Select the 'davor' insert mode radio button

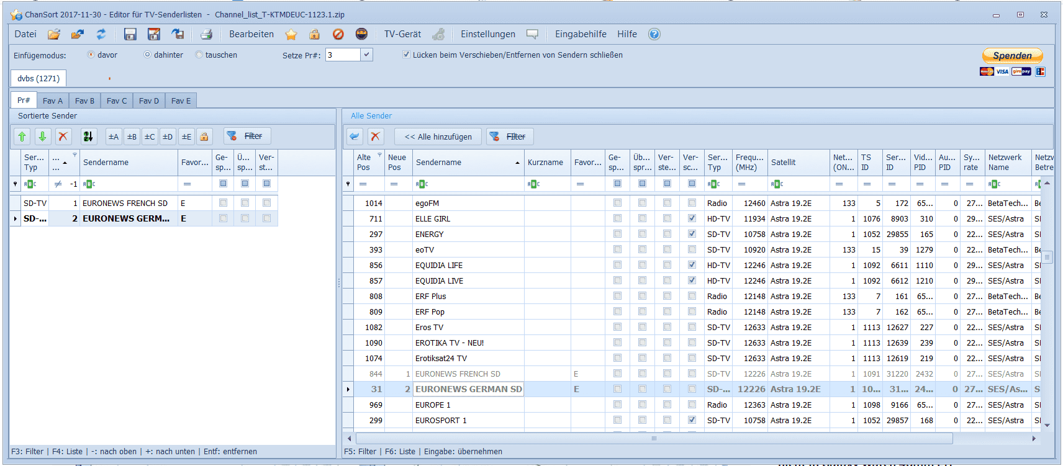91,55
